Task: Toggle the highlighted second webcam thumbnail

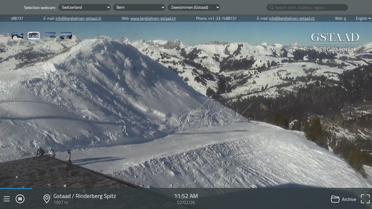Action: coord(34,35)
